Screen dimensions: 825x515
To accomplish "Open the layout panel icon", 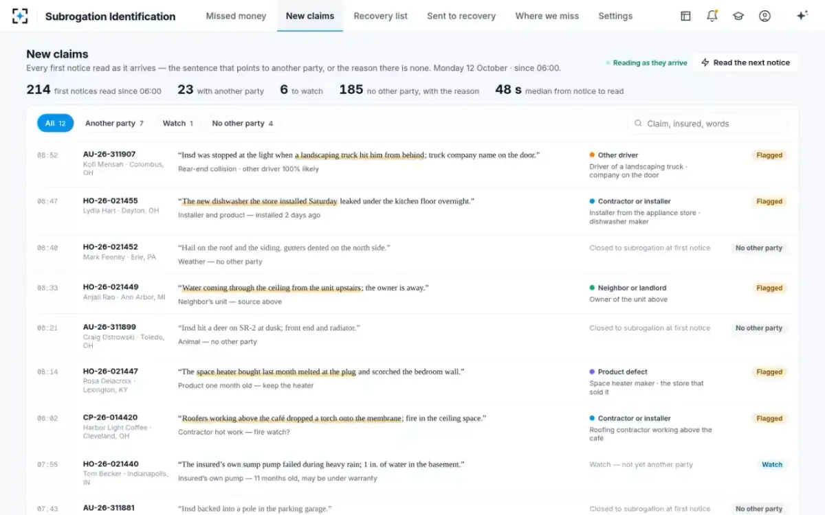I will 685,16.
